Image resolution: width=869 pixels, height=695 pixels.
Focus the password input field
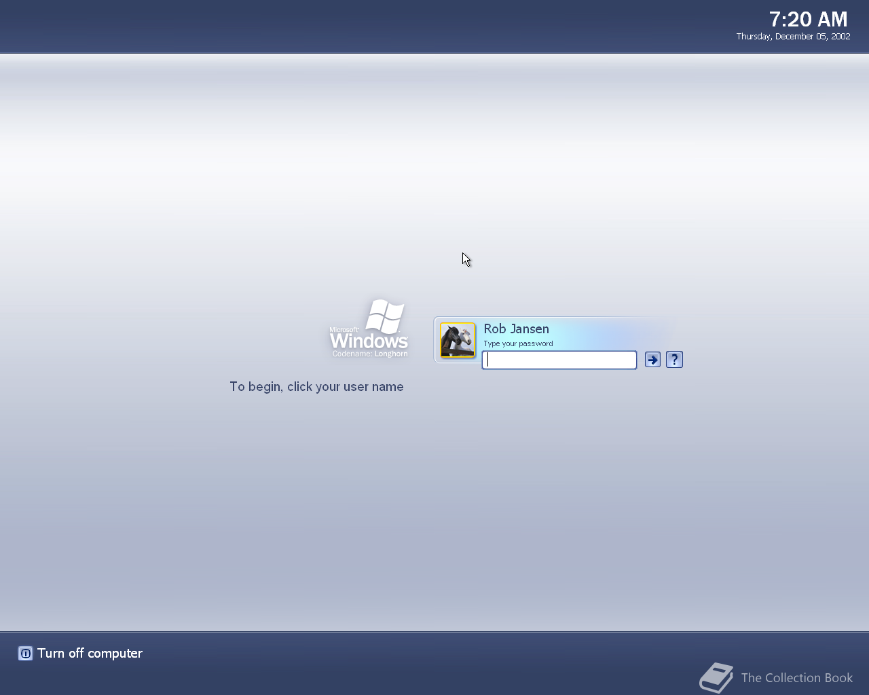[x=559, y=360]
